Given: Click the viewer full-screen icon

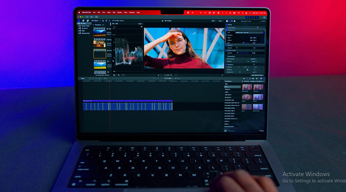Looking at the screenshot, I should click(222, 75).
